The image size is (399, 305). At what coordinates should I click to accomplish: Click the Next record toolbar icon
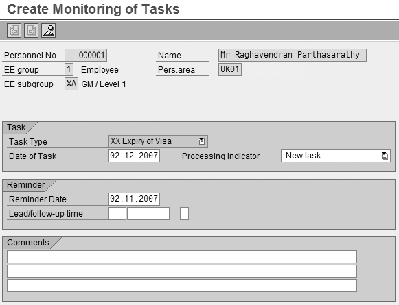31,30
